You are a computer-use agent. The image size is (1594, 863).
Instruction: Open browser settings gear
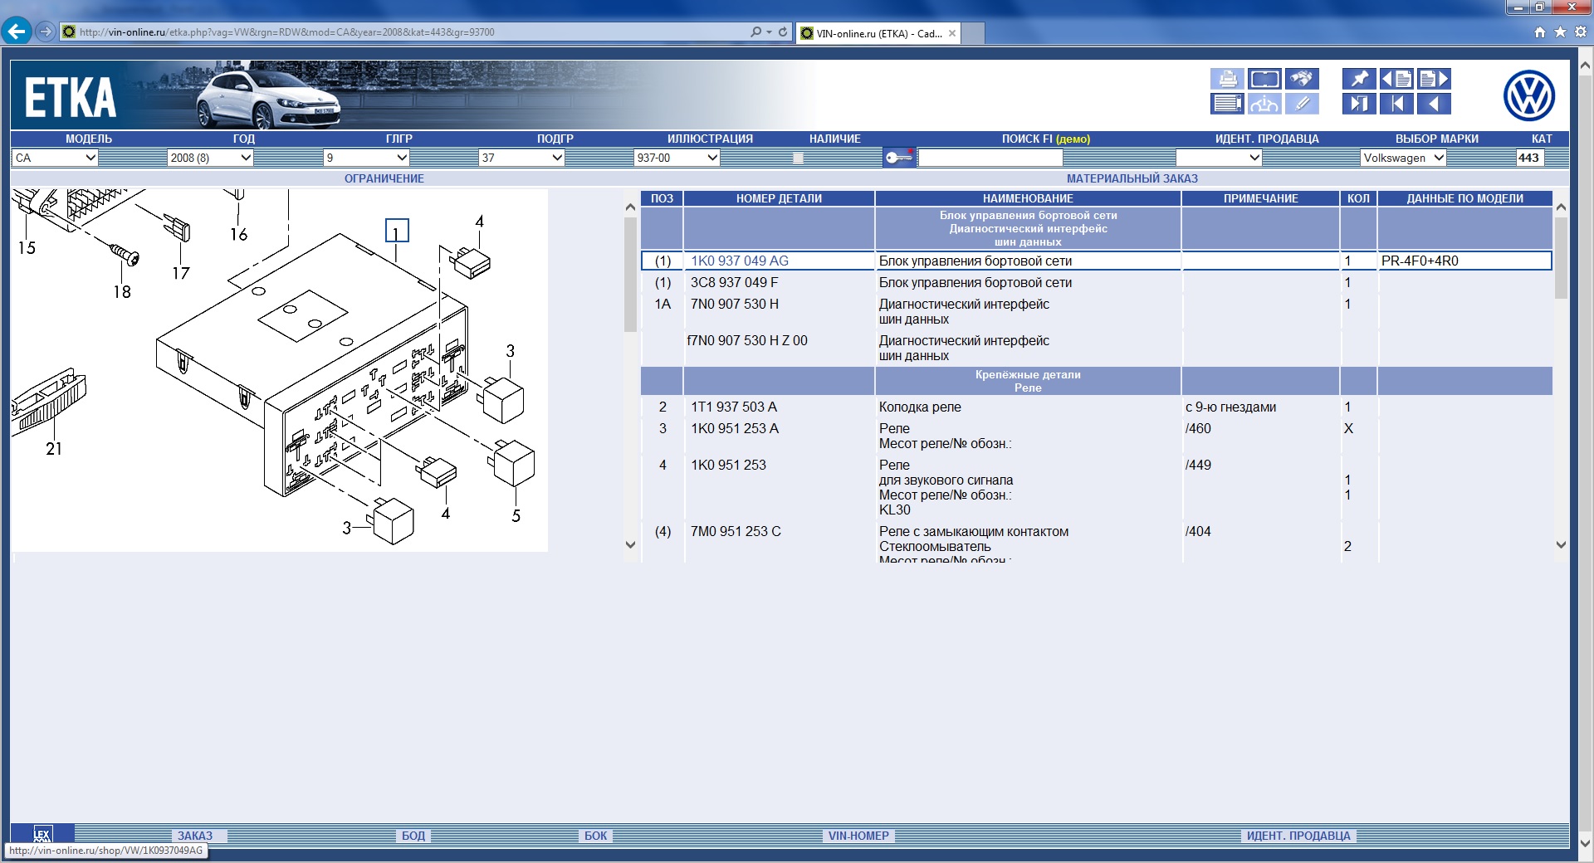coord(1581,32)
